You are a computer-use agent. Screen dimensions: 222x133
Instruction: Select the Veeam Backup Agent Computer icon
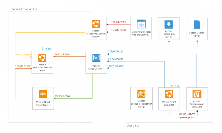[197, 94]
